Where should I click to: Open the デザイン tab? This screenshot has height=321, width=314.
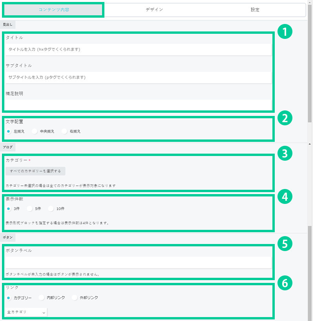(x=154, y=10)
